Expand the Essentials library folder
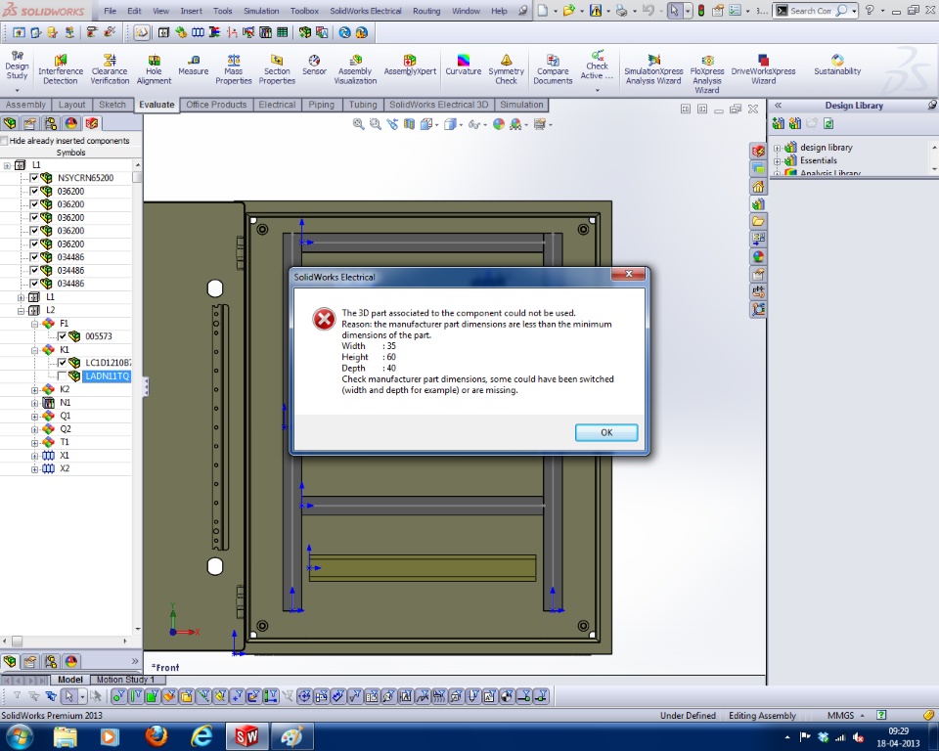Screen dimensions: 939x751 tap(777, 161)
